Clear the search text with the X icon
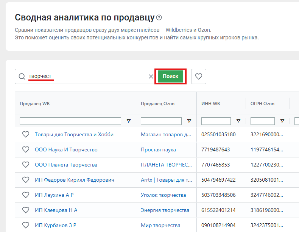The height and width of the screenshot is (232, 299). pos(151,76)
